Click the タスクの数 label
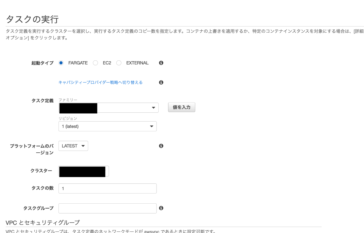The image size is (364, 233). (42, 188)
